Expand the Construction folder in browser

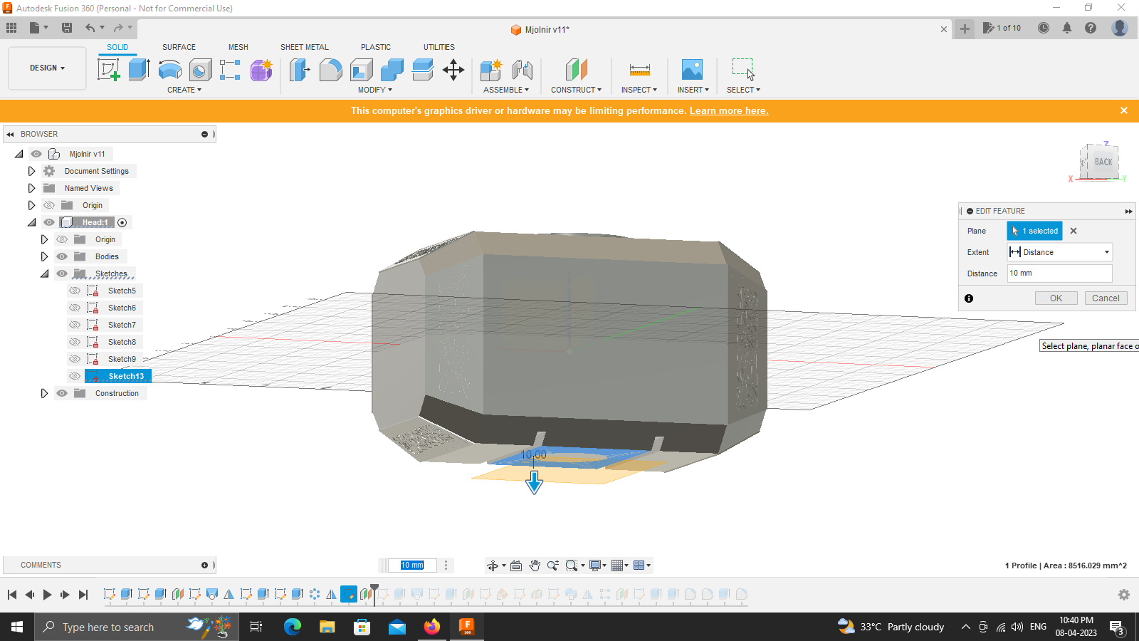point(44,392)
